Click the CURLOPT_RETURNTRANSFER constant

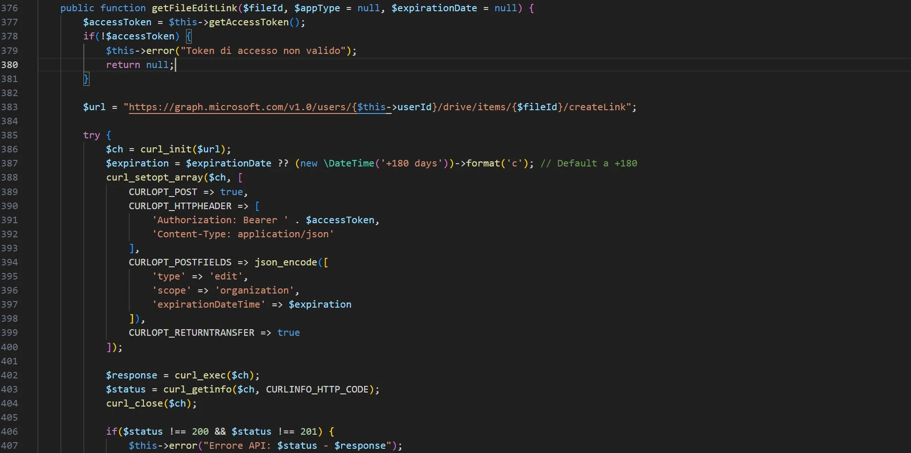191,332
